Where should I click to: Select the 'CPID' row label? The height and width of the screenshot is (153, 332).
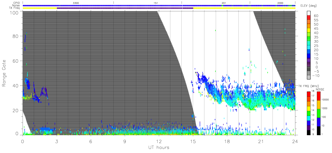pyautogui.click(x=17, y=3)
